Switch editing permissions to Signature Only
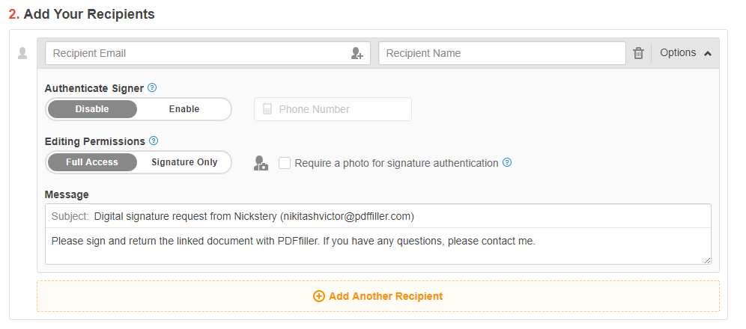 tap(184, 162)
